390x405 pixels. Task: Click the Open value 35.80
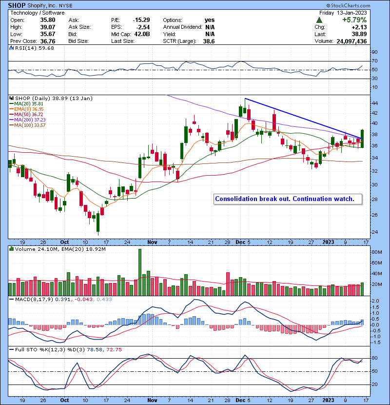click(x=48, y=20)
